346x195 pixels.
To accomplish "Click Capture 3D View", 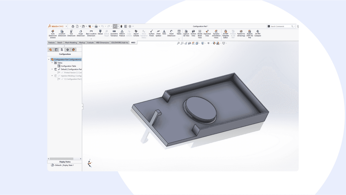I will tap(186, 33).
